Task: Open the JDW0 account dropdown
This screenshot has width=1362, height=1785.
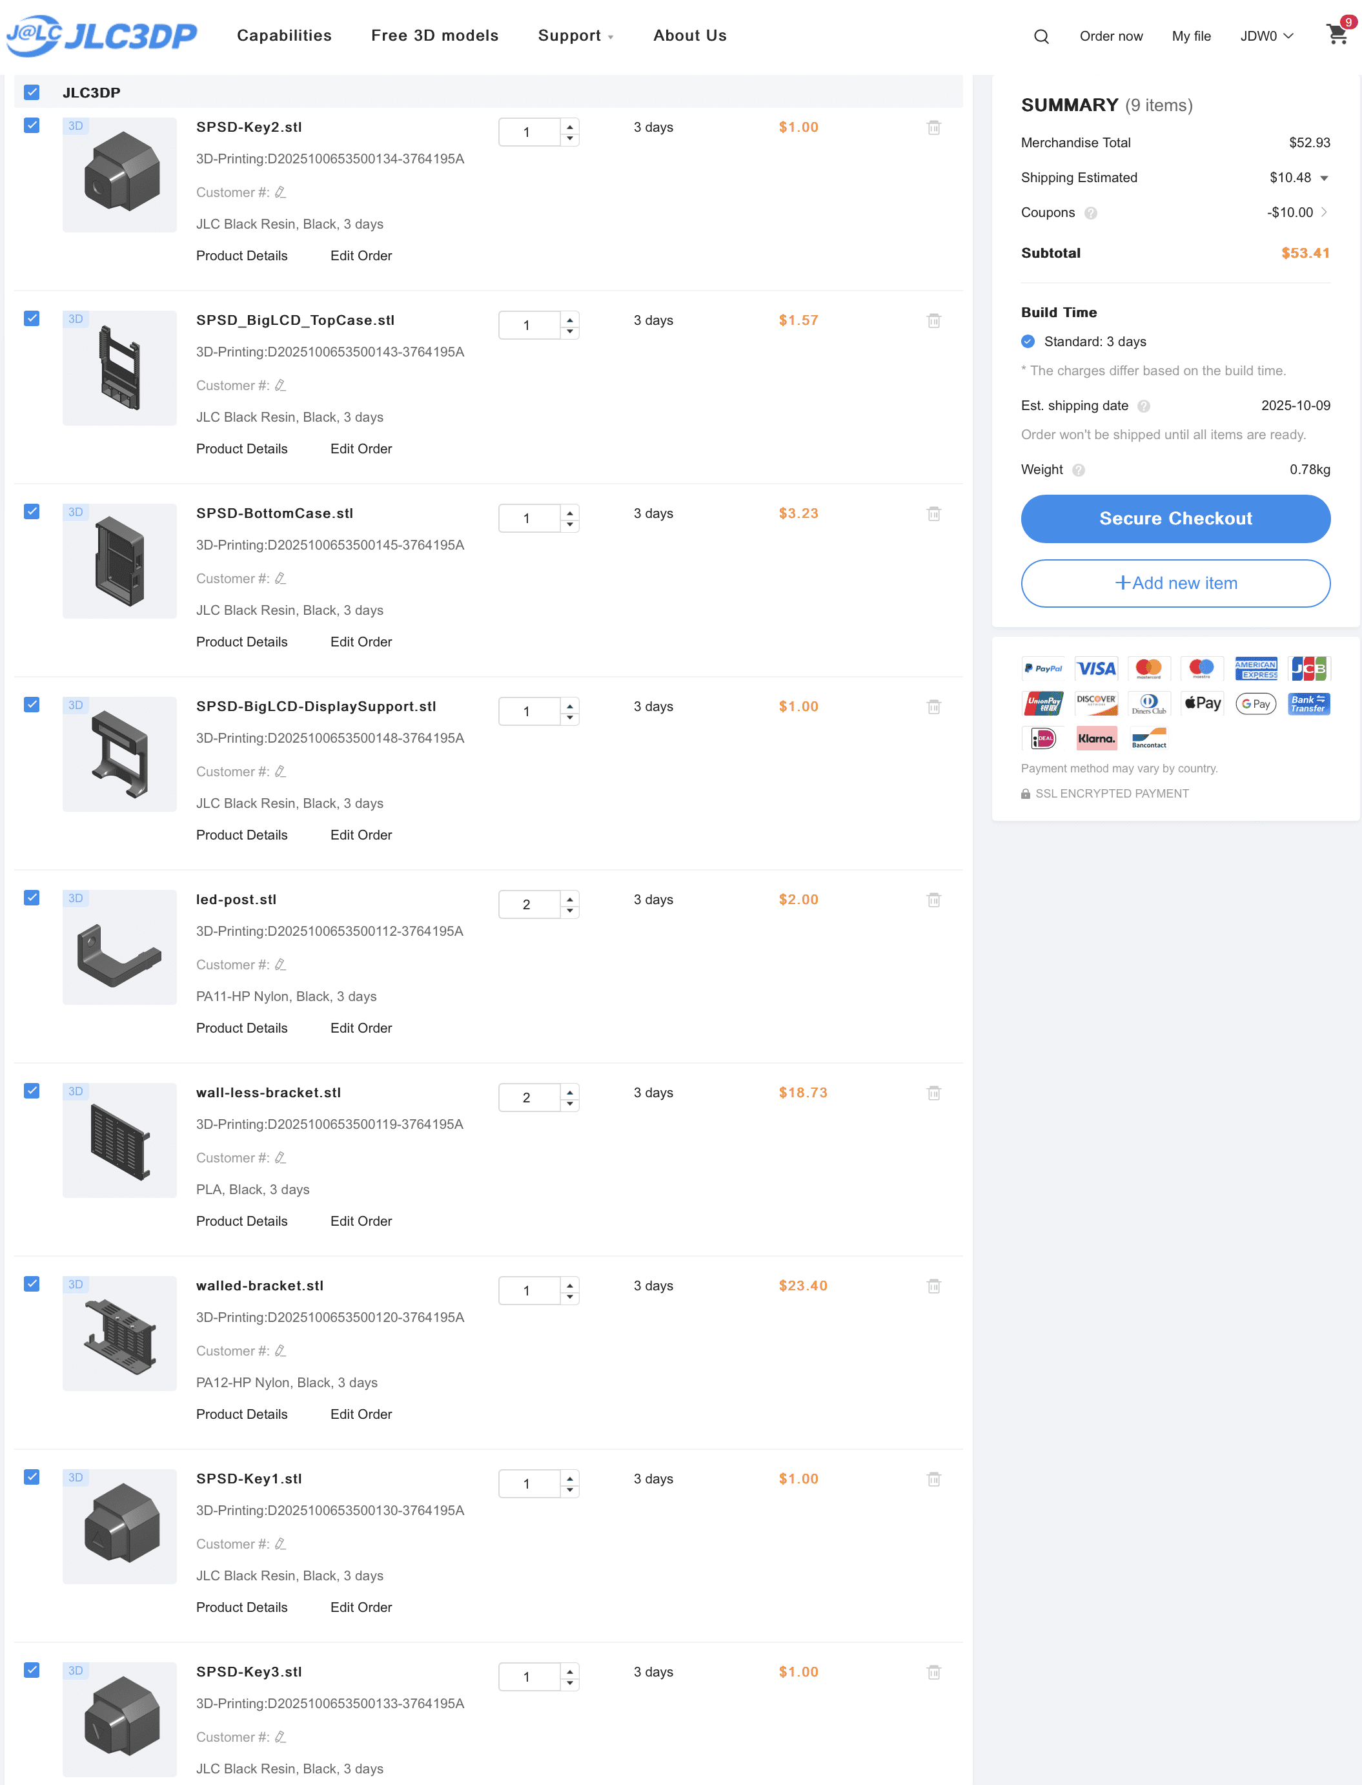Action: coord(1266,36)
